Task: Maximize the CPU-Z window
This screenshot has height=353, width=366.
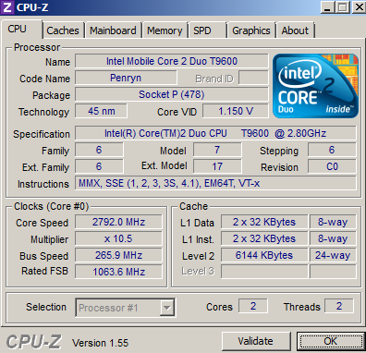Action: 343,7
